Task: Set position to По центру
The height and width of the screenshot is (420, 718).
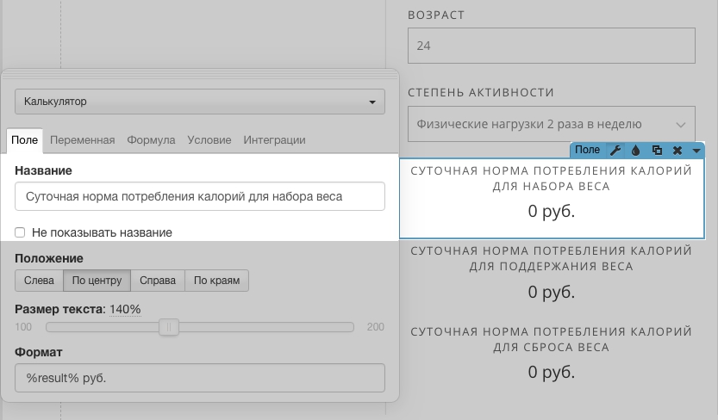Action: [x=97, y=281]
